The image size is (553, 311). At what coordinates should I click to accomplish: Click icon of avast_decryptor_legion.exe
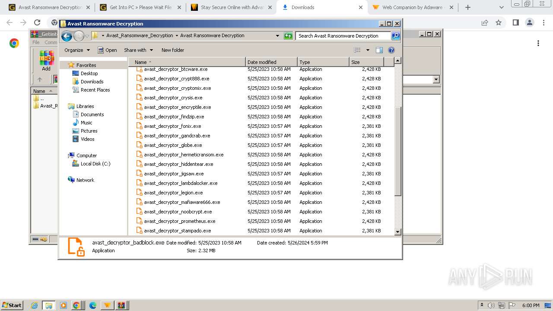[x=139, y=193]
